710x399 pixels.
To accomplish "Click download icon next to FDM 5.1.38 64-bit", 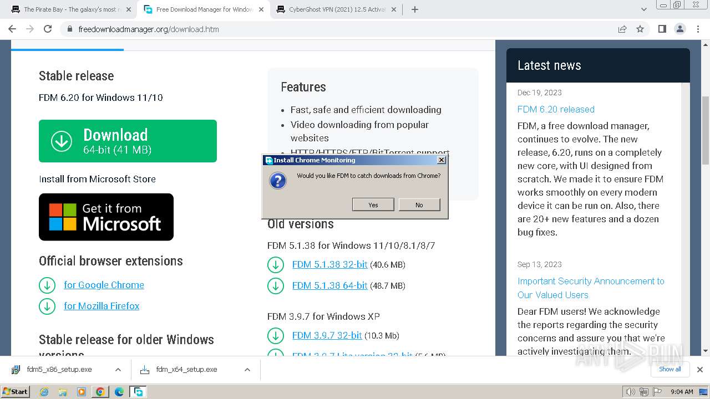I will pos(276,286).
